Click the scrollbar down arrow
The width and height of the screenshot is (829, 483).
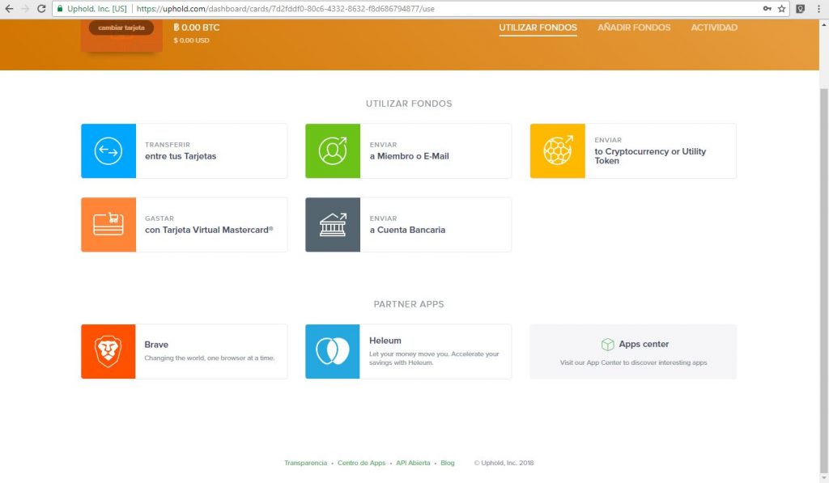(823, 477)
